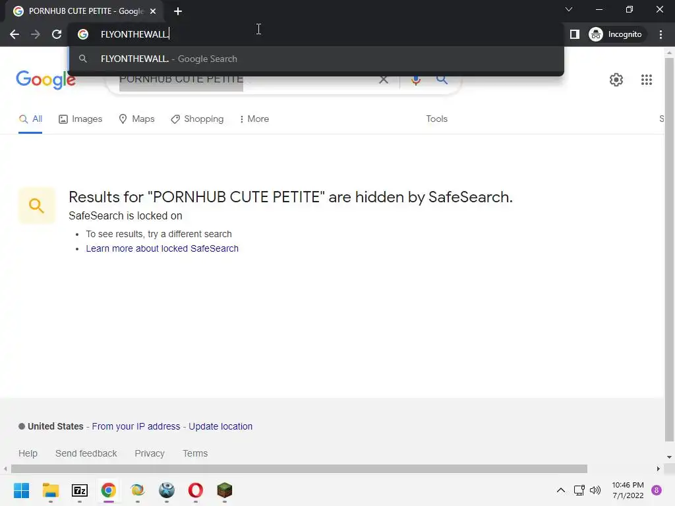
Task: Open the Privacy footer link
Action: point(150,453)
